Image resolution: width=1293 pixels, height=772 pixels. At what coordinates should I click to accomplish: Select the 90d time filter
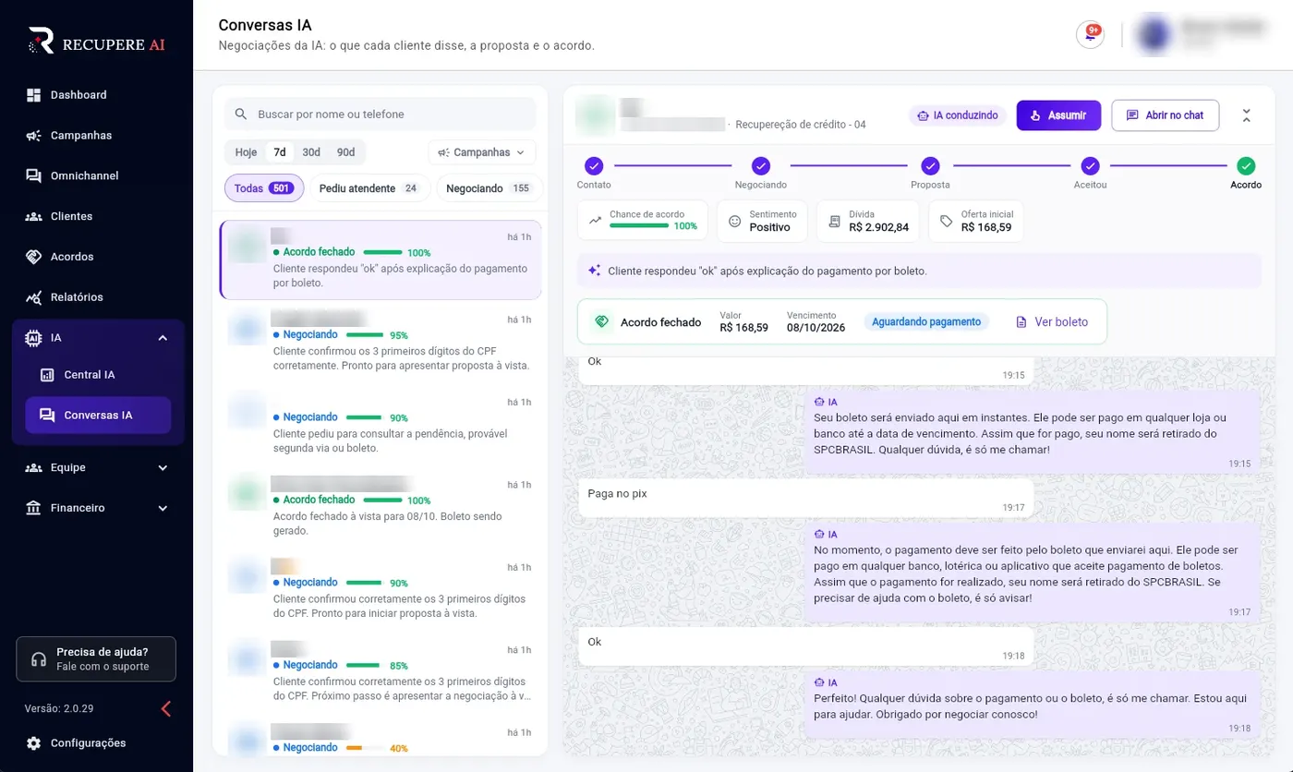click(x=345, y=152)
